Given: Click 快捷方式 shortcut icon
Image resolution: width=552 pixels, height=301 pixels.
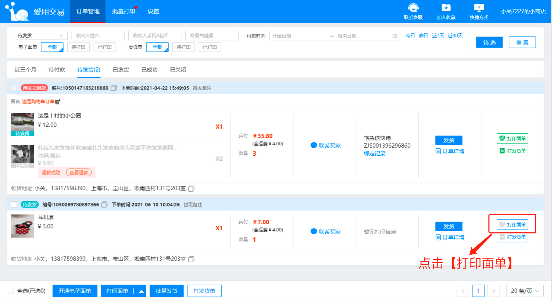Looking at the screenshot, I should [479, 8].
